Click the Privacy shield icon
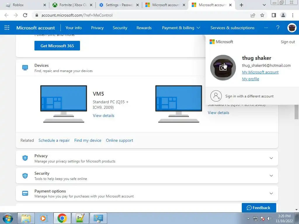299x224 pixels. (25, 158)
